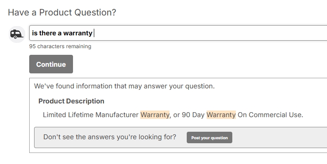Click the 'We've found information' message
This screenshot has height=164, width=327.
click(x=124, y=86)
